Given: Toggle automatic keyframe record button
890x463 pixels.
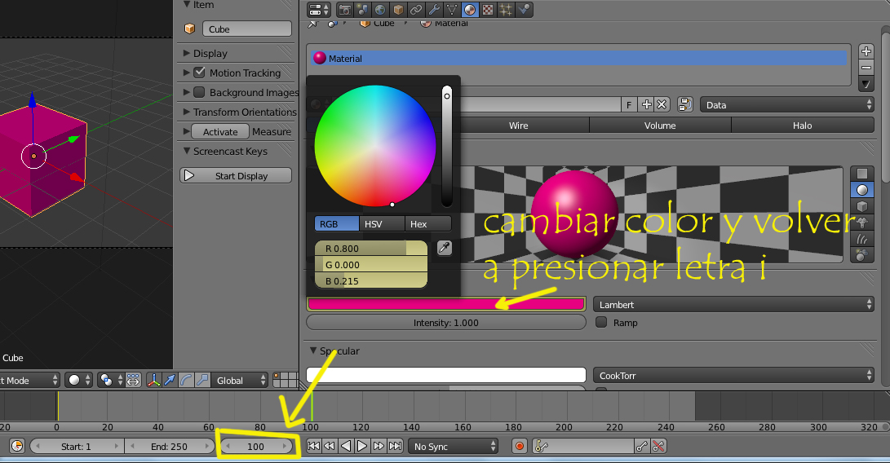Looking at the screenshot, I should point(519,447).
